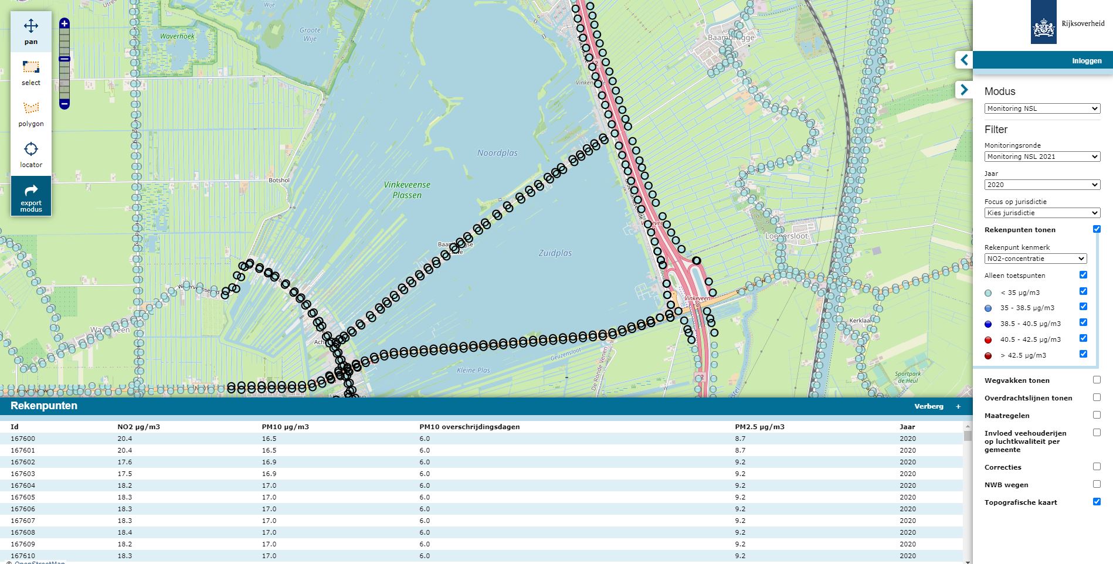The image size is (1113, 564).
Task: Click the export modus button
Action: click(31, 197)
